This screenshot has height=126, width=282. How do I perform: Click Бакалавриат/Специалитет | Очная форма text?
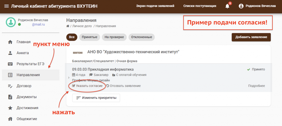(x=105, y=61)
